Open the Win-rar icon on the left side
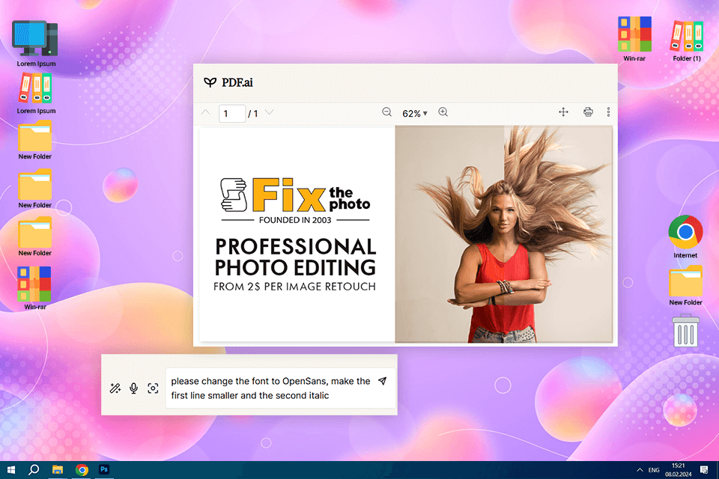 35,288
